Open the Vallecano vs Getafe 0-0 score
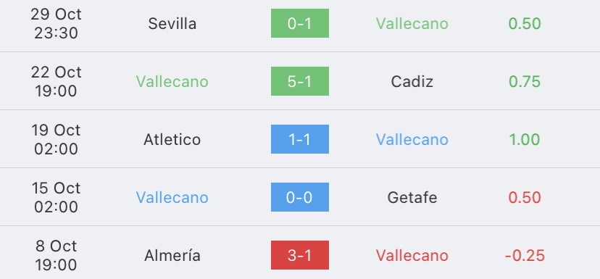Image resolution: width=600 pixels, height=279 pixels. pos(299,197)
